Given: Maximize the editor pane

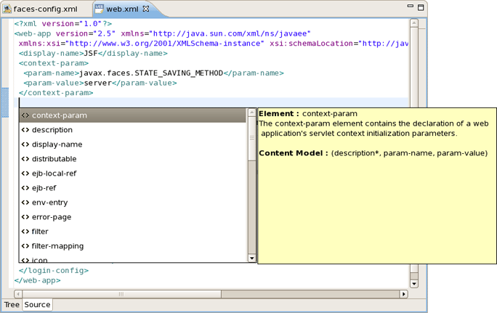Looking at the screenshot, I should tap(420, 6).
